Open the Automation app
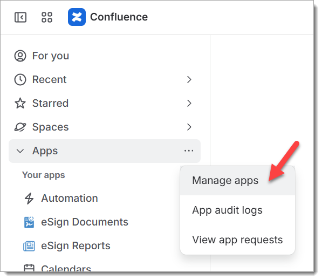 [70, 199]
